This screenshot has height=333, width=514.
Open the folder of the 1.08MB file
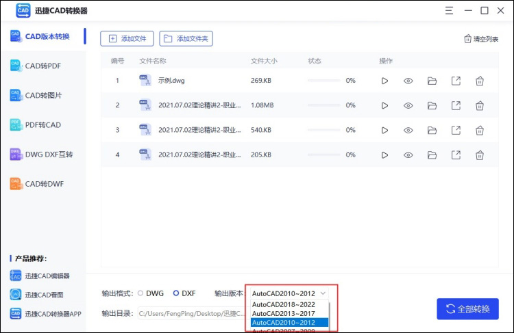pyautogui.click(x=432, y=106)
